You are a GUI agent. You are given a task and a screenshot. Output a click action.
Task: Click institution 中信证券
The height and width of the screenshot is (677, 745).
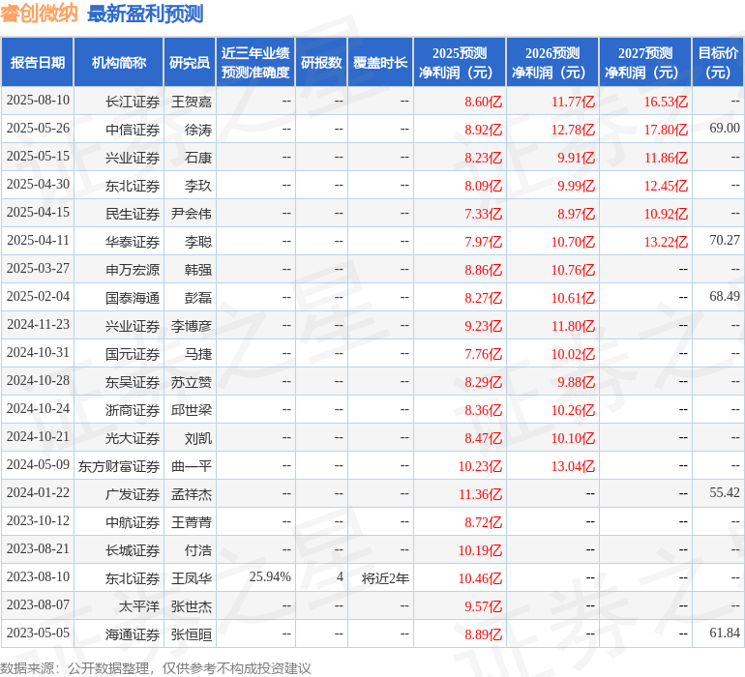pyautogui.click(x=133, y=130)
